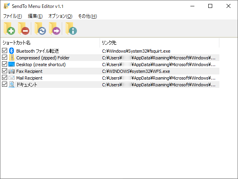Image resolution: width=238 pixels, height=179 pixels.
Task: Toggle the Desktop (create shortcut) checkbox
Action: pos(4,64)
